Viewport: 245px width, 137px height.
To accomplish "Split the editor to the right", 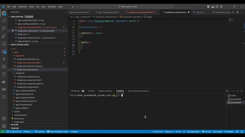I will pyautogui.click(x=237, y=12).
